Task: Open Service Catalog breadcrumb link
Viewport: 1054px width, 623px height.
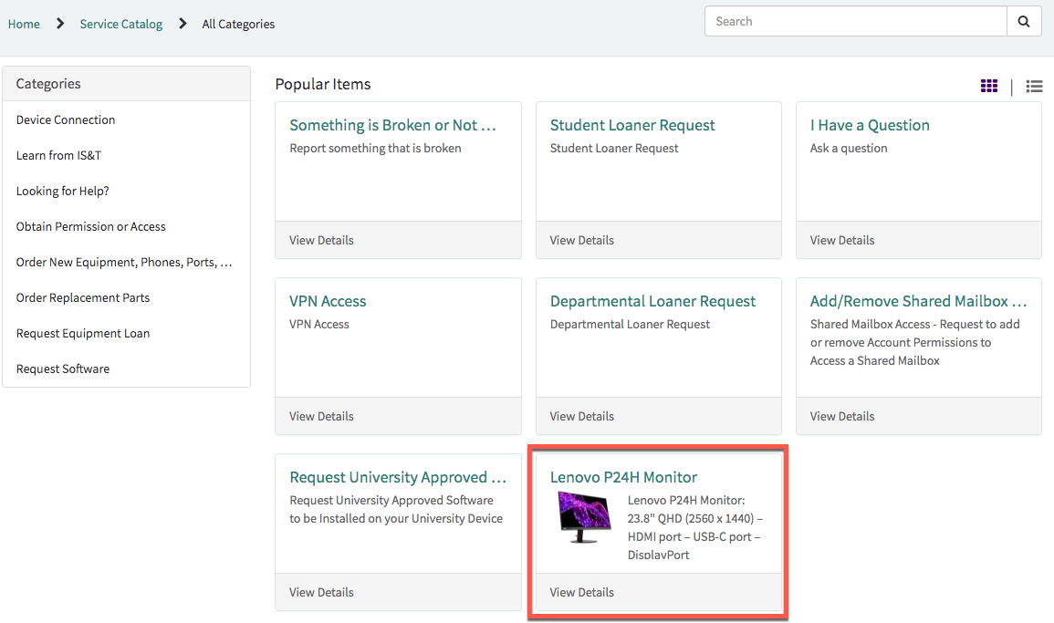Action: (x=120, y=24)
